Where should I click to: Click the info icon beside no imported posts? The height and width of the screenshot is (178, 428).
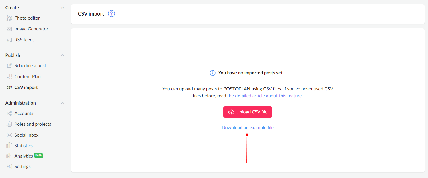[x=213, y=73]
